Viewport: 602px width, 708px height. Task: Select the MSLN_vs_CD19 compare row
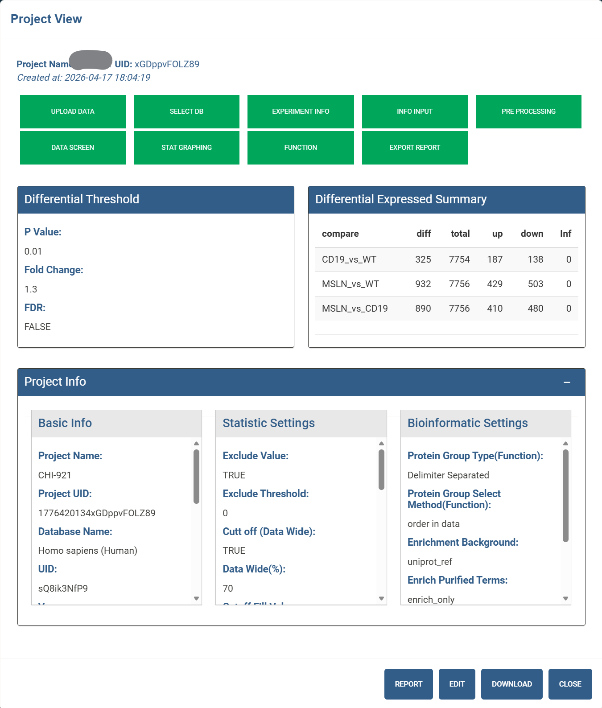click(x=447, y=309)
